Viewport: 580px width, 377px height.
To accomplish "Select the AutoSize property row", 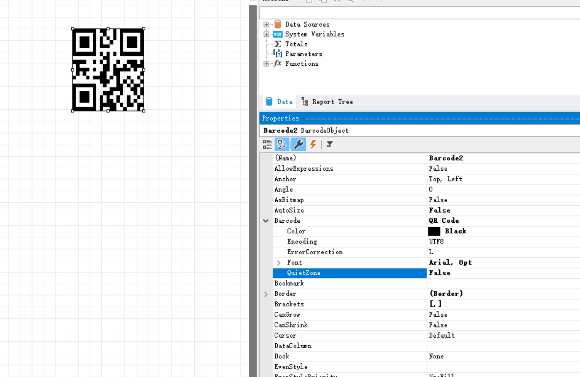I will click(349, 210).
